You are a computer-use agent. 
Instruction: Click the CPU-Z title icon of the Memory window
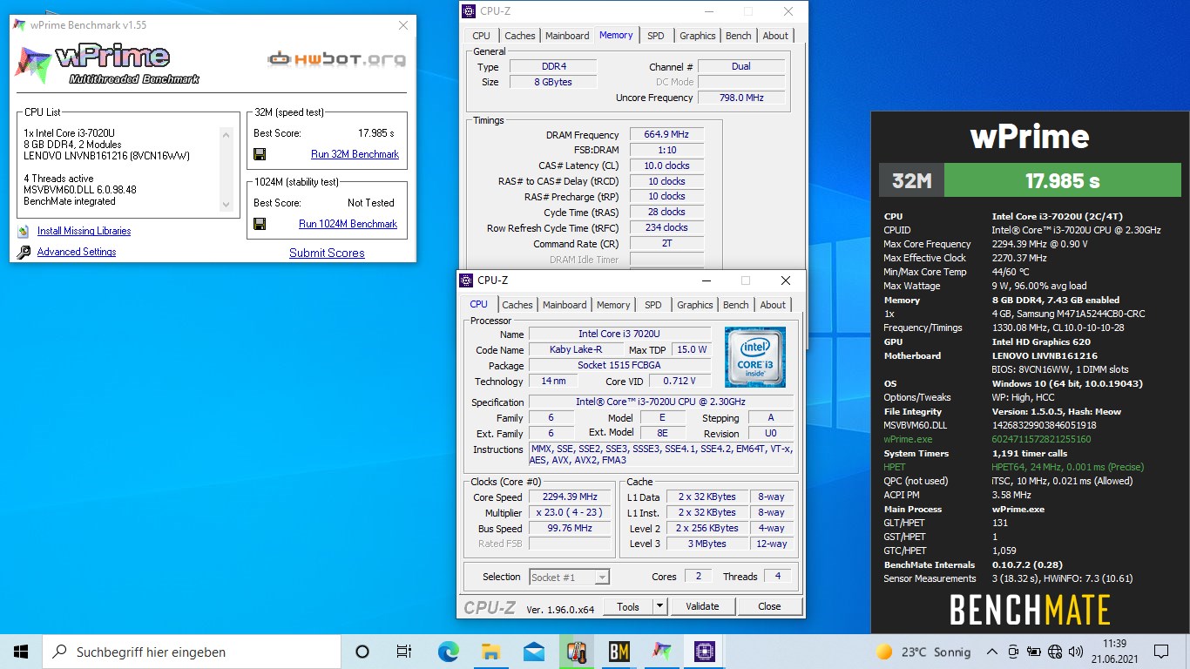pyautogui.click(x=469, y=11)
